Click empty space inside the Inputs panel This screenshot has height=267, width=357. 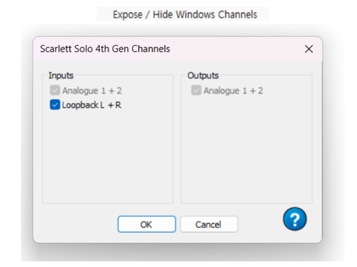pyautogui.click(x=107, y=158)
